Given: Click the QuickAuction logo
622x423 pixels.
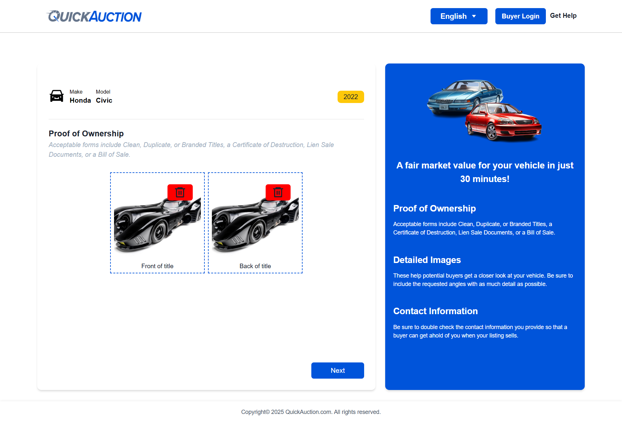Looking at the screenshot, I should pyautogui.click(x=94, y=16).
